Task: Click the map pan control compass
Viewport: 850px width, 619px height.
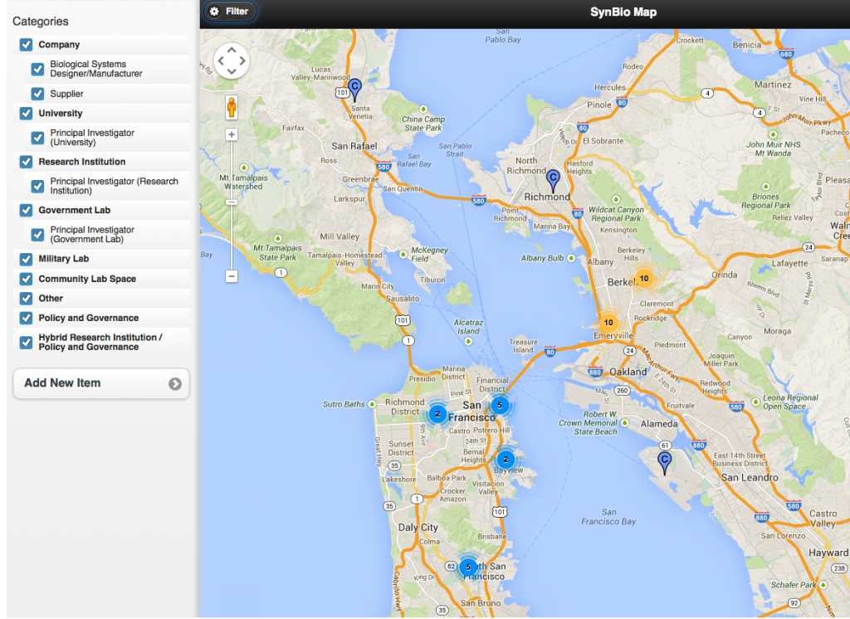Action: pyautogui.click(x=232, y=61)
